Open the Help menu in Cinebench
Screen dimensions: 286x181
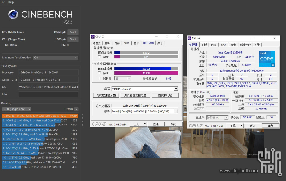11,2
